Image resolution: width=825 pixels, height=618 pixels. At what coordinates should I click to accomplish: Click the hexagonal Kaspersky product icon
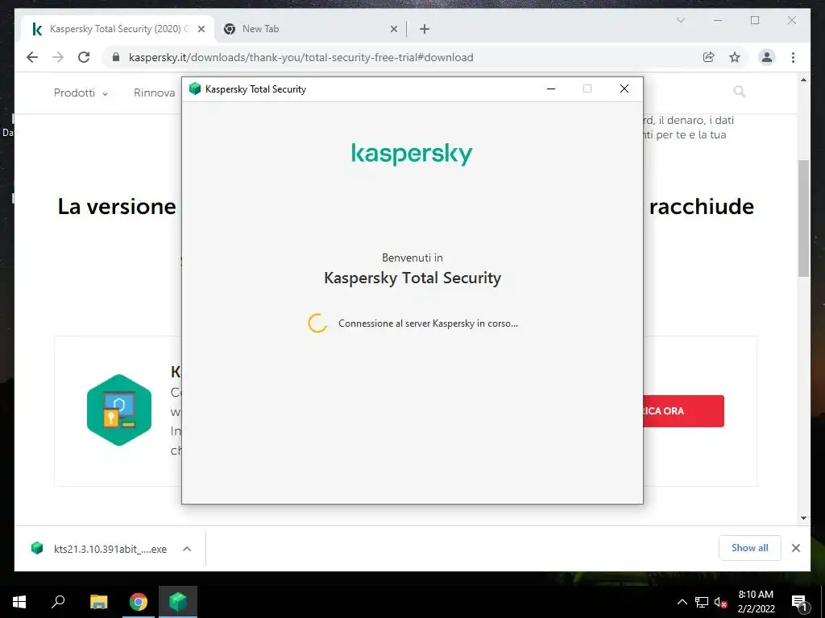119,410
